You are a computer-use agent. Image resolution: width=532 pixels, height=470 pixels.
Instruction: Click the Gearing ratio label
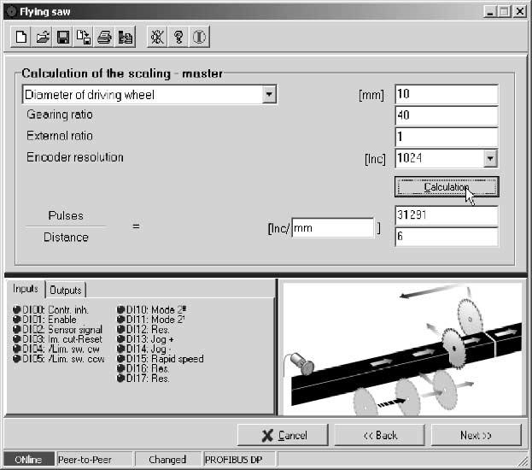coord(60,115)
